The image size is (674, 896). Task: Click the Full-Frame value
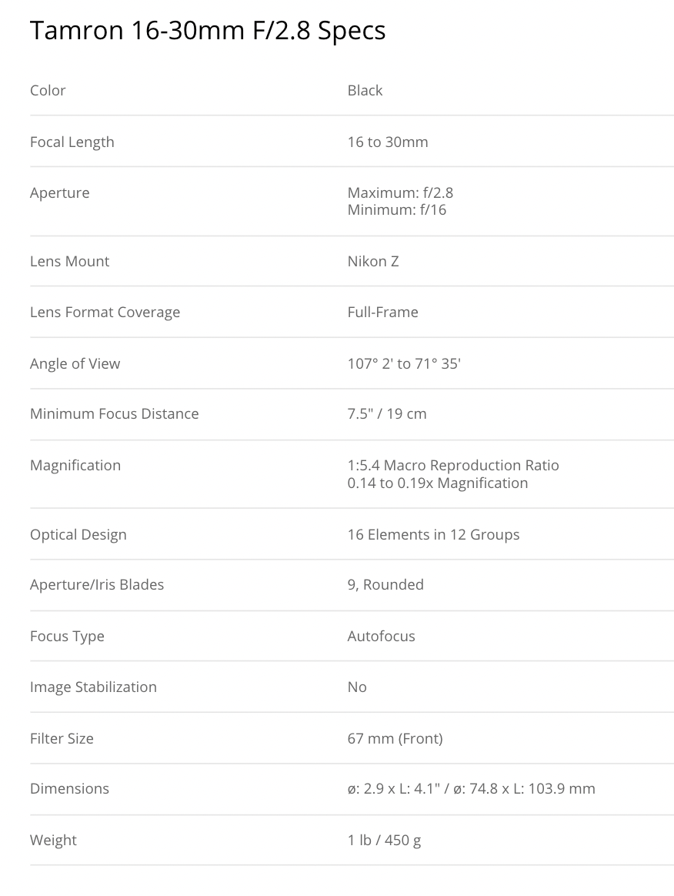tap(382, 312)
